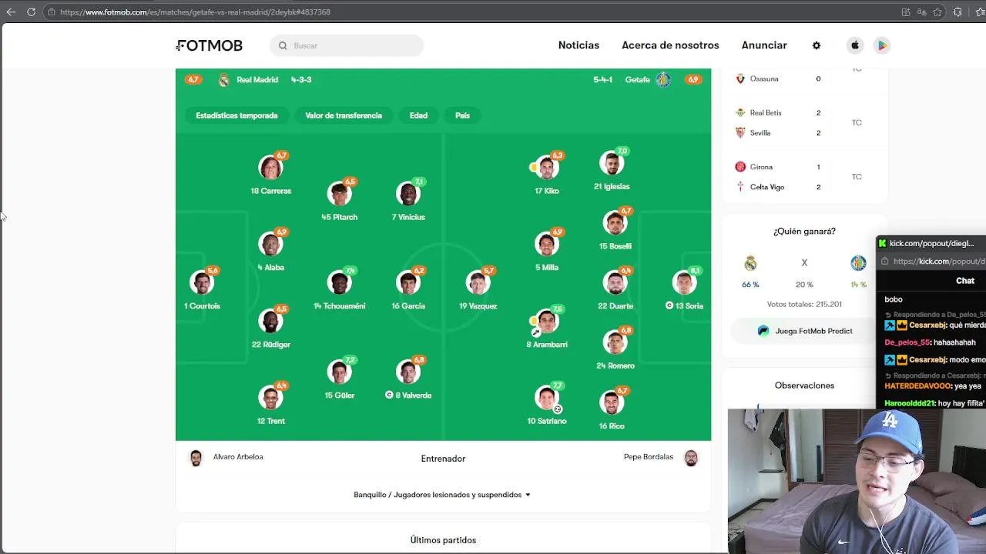Open Valverde captain player avatar

coord(408,372)
